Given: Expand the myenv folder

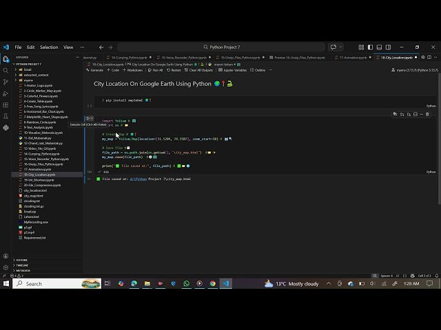Looking at the screenshot, I should tap(28, 80).
